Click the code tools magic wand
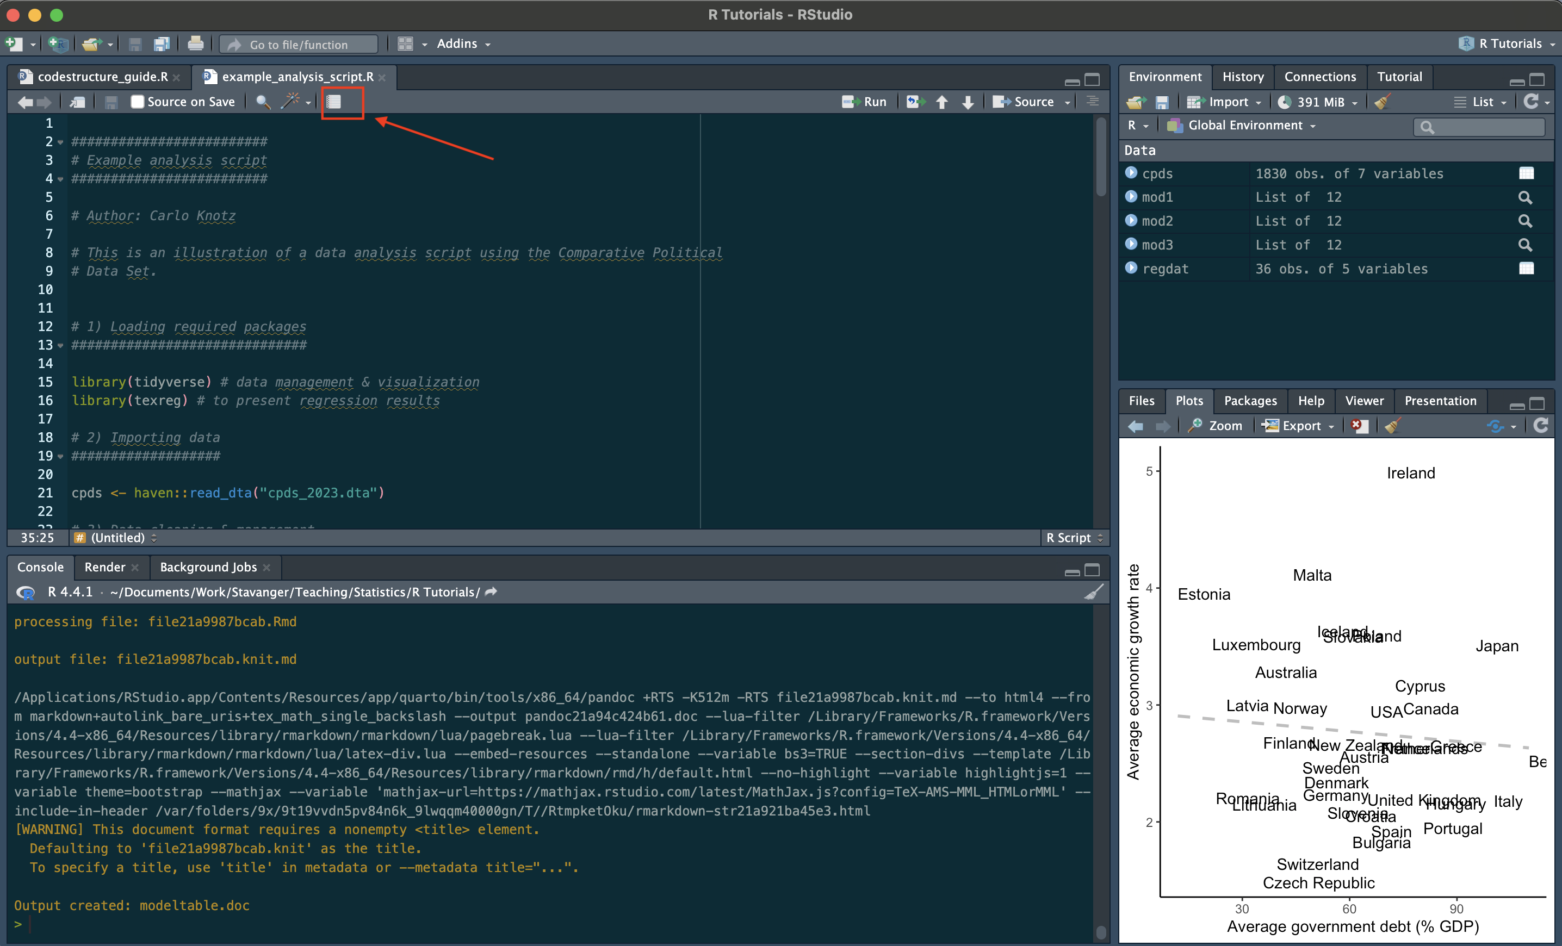The width and height of the screenshot is (1562, 946). (x=290, y=101)
